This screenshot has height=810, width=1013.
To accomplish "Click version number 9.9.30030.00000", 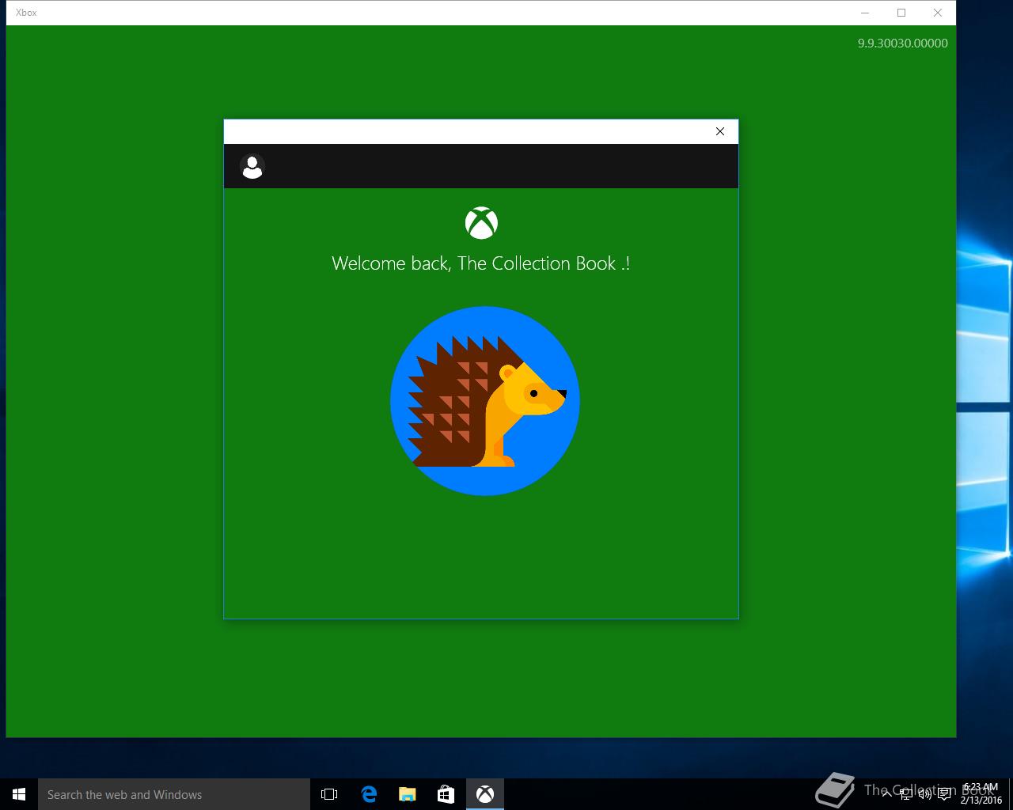I will coord(903,44).
